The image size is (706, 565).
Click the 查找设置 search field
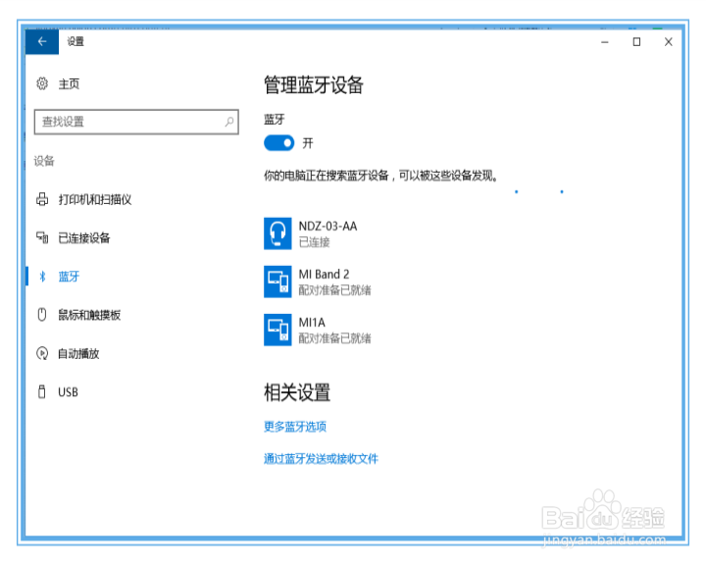(136, 122)
